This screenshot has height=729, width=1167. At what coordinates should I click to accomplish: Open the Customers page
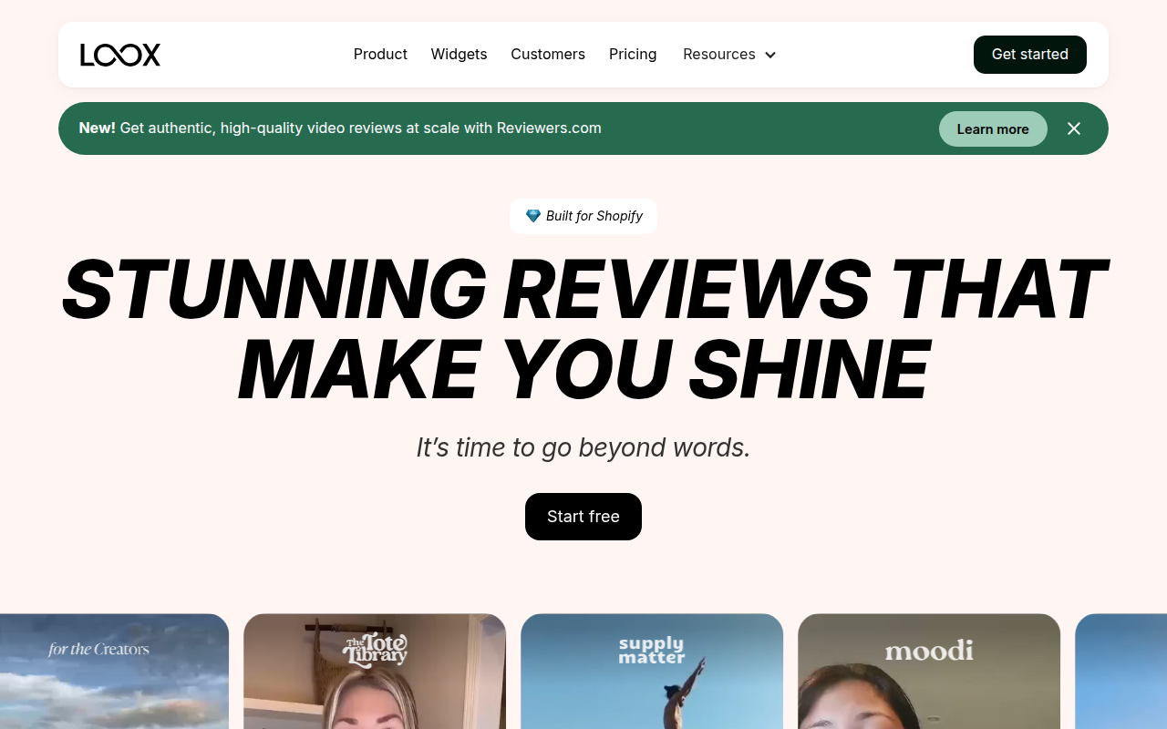548,55
